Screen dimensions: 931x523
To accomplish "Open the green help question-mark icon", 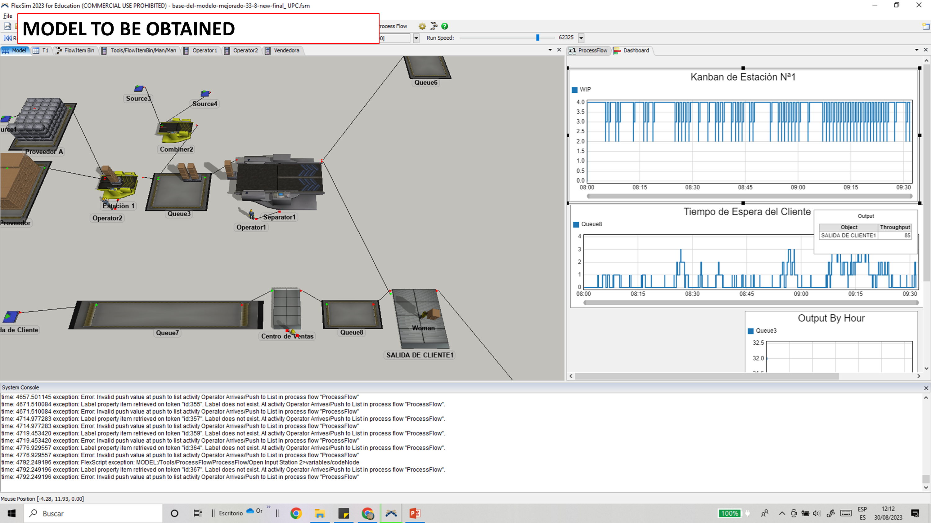I will tap(444, 26).
